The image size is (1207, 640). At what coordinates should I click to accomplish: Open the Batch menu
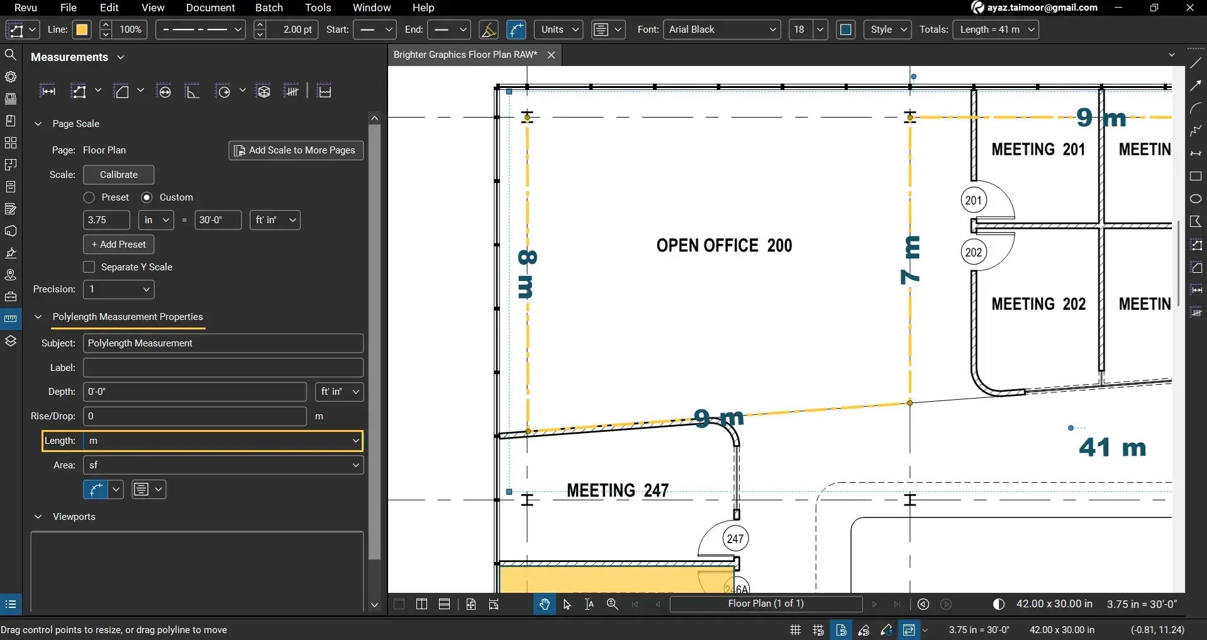tap(269, 8)
